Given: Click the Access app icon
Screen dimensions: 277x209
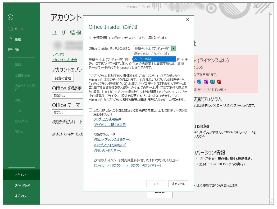Looking at the screenshot, I should click(219, 82).
